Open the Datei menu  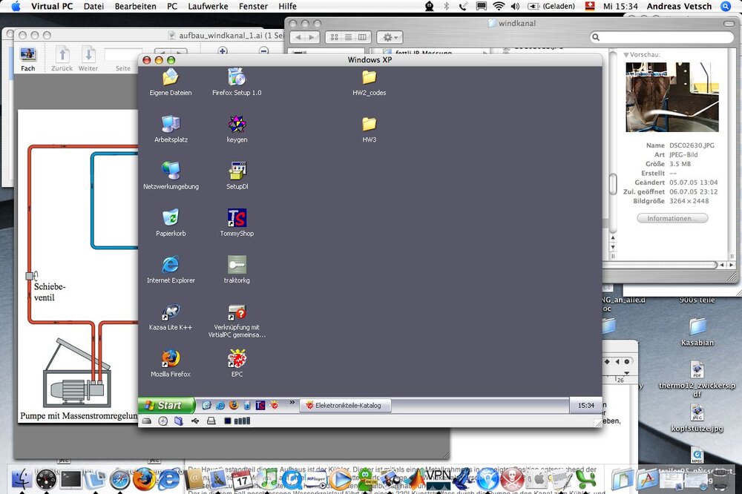pyautogui.click(x=93, y=6)
